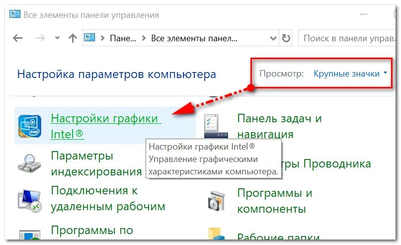Open Подключения к удаленным рабочим link
Screen dimensions: 401x245
108,198
